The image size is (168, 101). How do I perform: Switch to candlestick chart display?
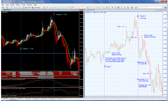(107, 8)
